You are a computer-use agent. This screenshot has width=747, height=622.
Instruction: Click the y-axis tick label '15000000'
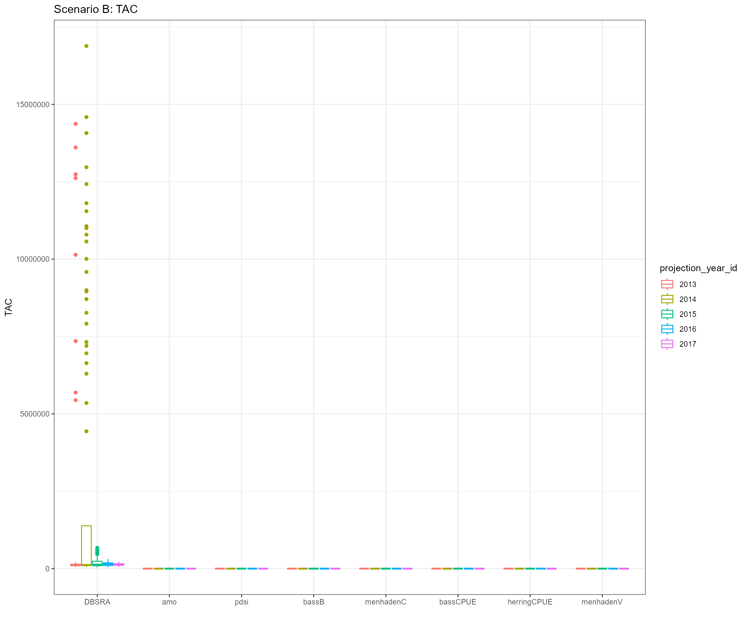pos(33,105)
